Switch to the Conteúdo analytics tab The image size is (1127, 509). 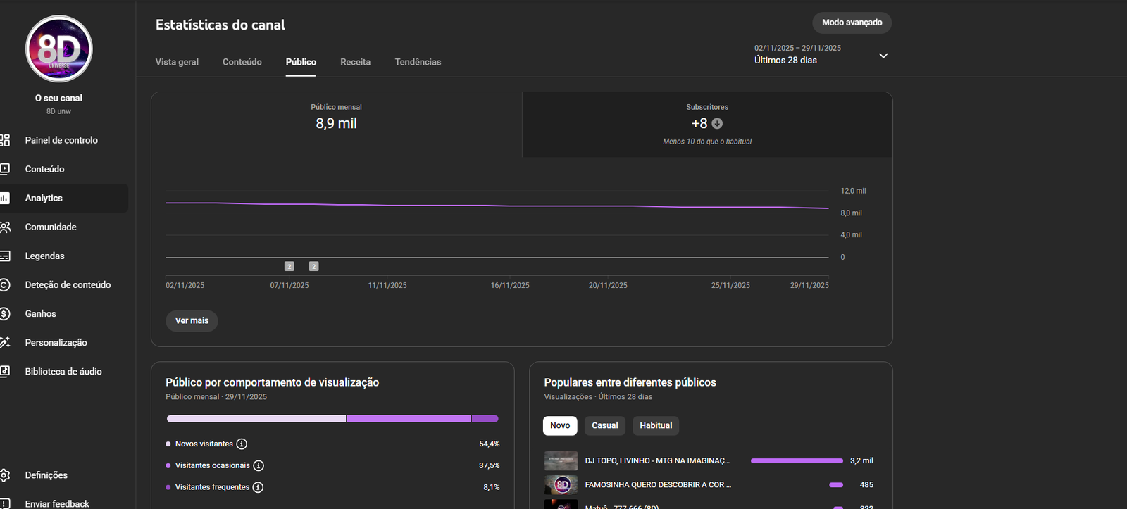pyautogui.click(x=242, y=62)
